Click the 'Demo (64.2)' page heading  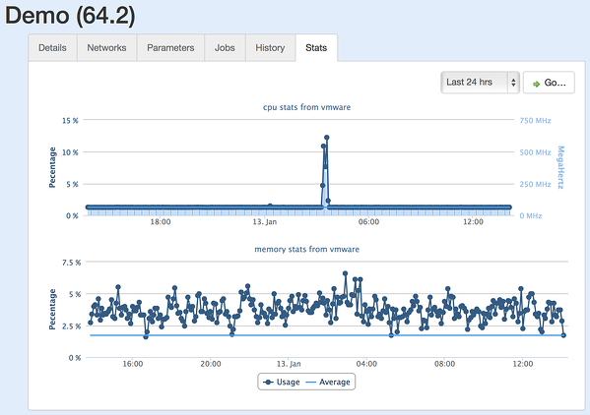coord(70,16)
